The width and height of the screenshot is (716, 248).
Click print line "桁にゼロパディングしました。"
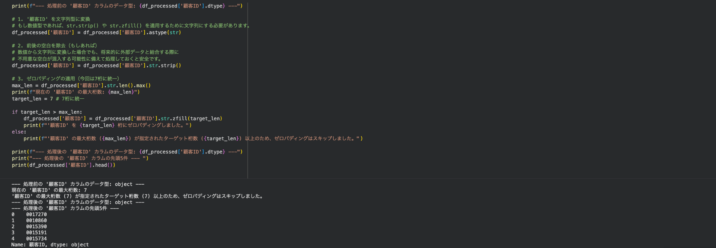(108, 125)
